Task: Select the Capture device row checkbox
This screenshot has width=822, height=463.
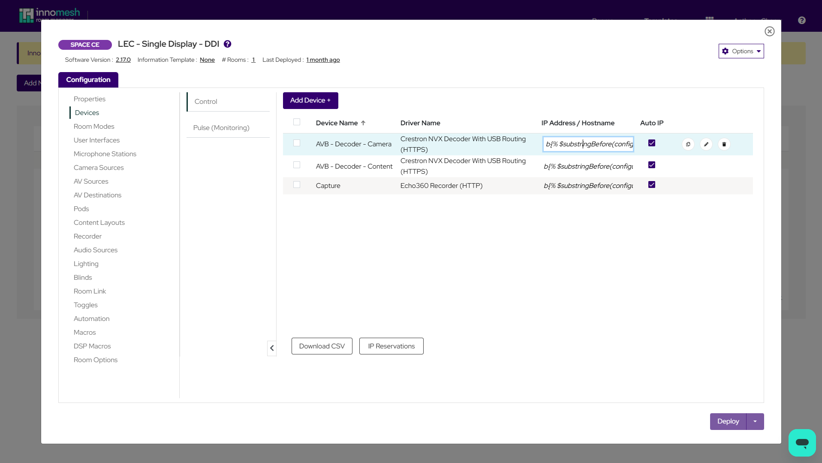Action: point(297,185)
